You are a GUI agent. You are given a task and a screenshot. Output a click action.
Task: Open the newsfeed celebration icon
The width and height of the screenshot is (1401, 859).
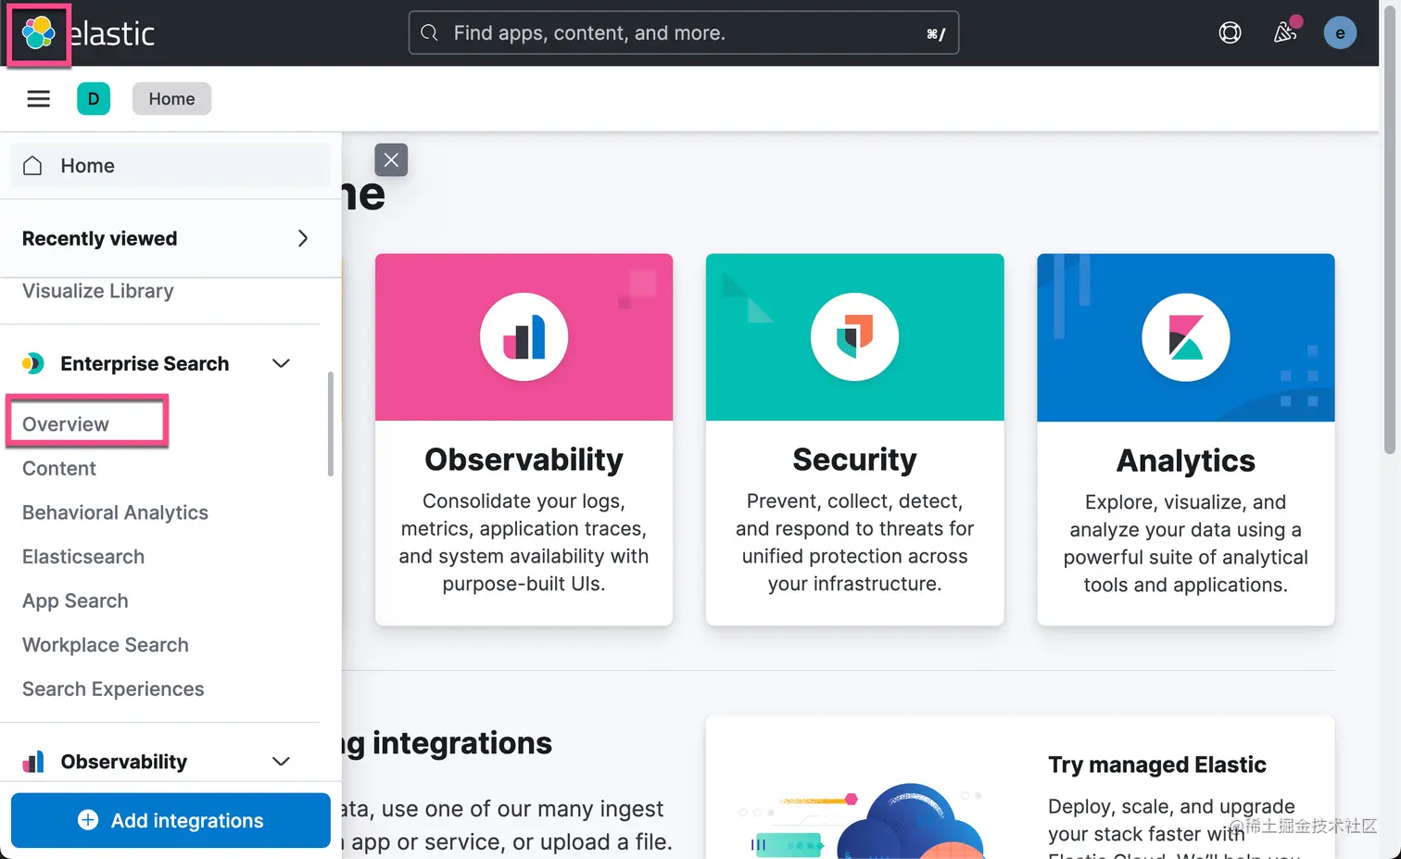pos(1284,33)
